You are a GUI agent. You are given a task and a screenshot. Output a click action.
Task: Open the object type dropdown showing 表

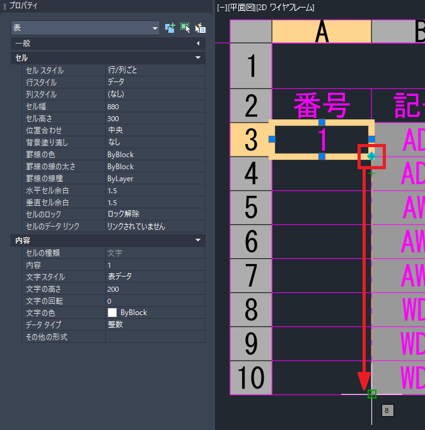click(85, 28)
